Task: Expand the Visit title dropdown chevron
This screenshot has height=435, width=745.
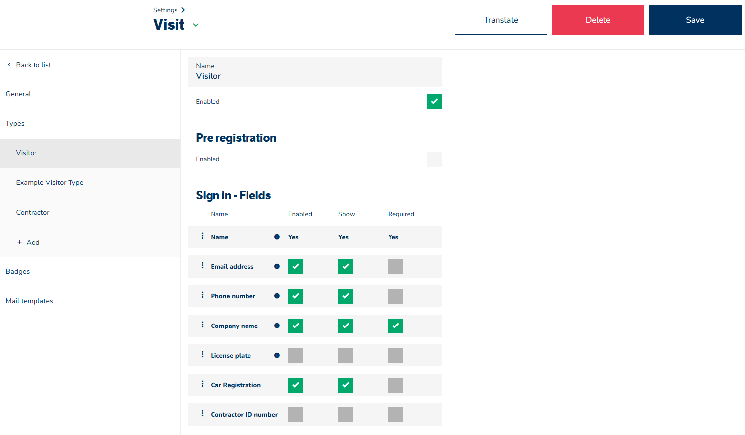Action: (196, 25)
